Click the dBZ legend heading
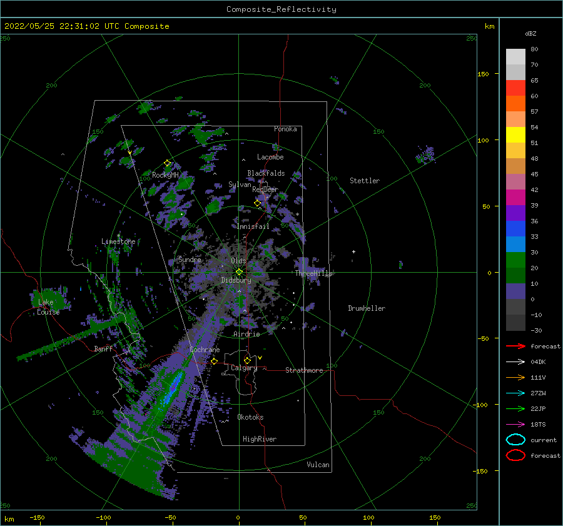Image resolution: width=563 pixels, height=526 pixels. click(530, 33)
